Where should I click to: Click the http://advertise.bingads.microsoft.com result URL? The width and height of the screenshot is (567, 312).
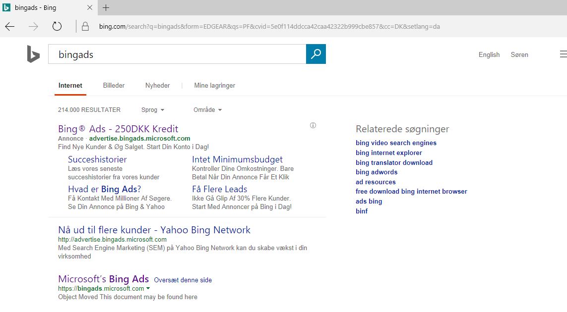pos(113,239)
